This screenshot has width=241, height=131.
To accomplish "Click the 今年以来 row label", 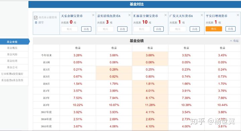I will coord(46,55).
